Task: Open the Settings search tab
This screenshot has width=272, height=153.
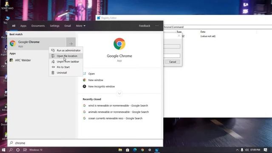Action: point(54,25)
